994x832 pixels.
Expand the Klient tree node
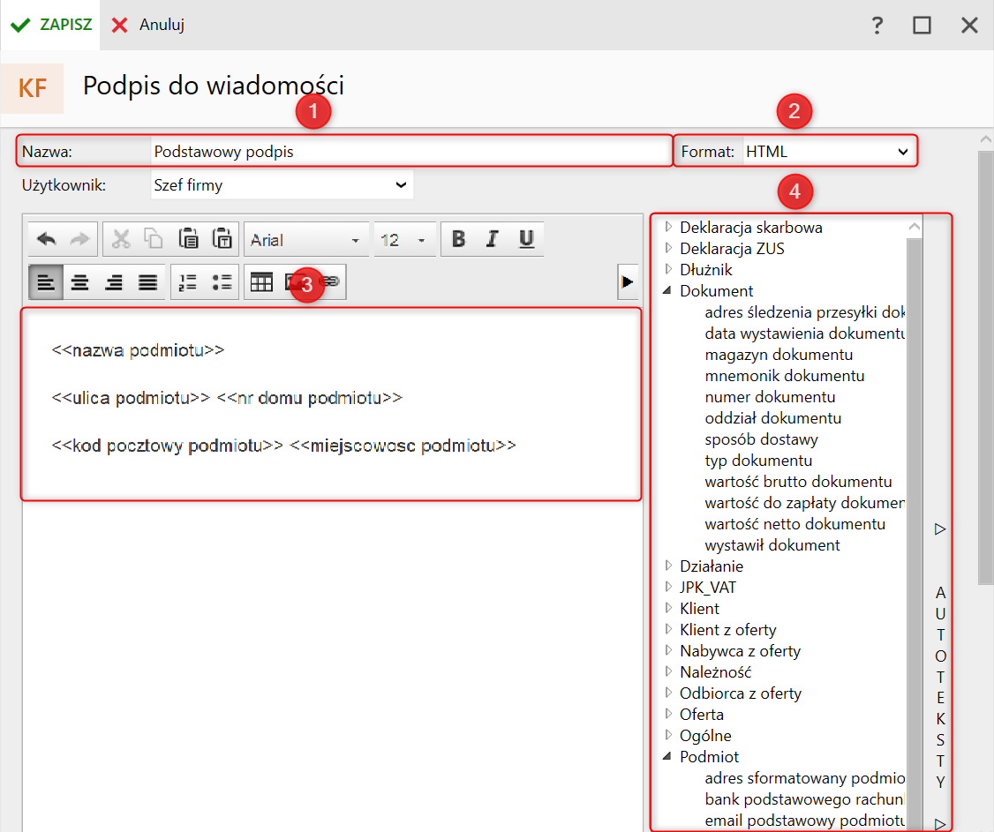[x=668, y=608]
